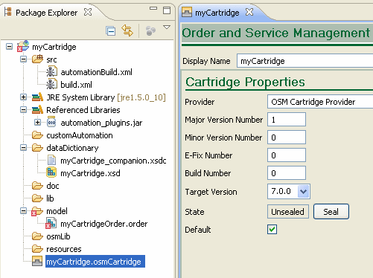Click the Collapse All toolbar icon

[110, 31]
